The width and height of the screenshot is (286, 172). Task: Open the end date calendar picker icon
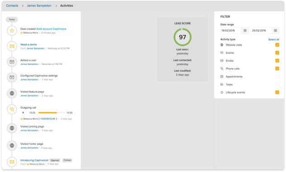[276, 30]
